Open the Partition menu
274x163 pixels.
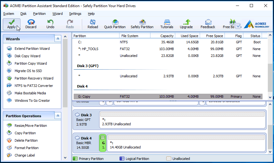click(x=39, y=14)
